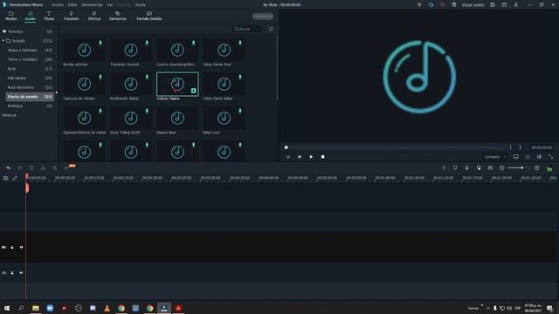Switch to the Efectos tab
The width and height of the screenshot is (559, 314).
94,16
